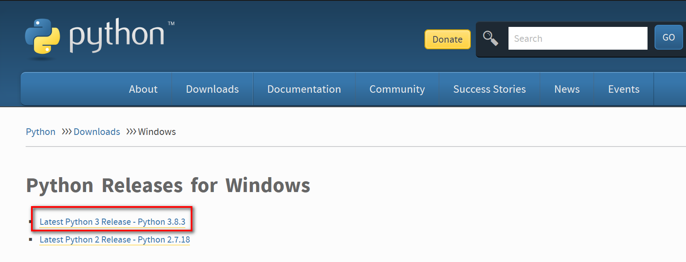Go to Python breadcrumb link
The image size is (686, 262).
tap(41, 132)
